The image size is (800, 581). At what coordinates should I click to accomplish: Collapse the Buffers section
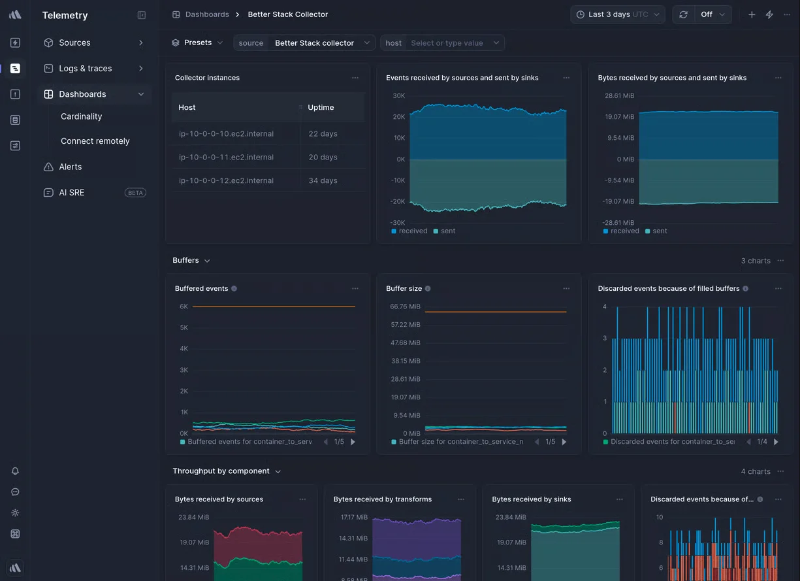click(x=207, y=260)
